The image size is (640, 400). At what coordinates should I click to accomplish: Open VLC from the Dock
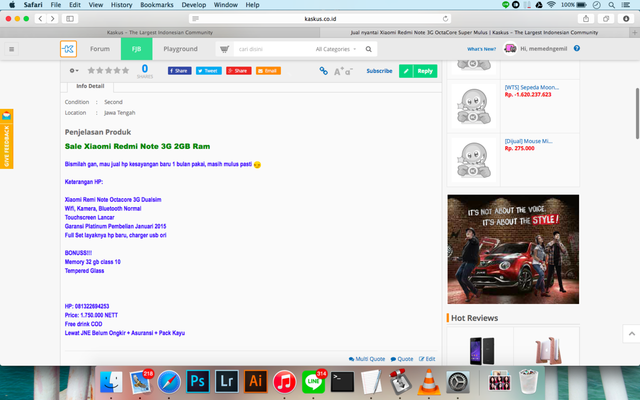[x=428, y=381]
